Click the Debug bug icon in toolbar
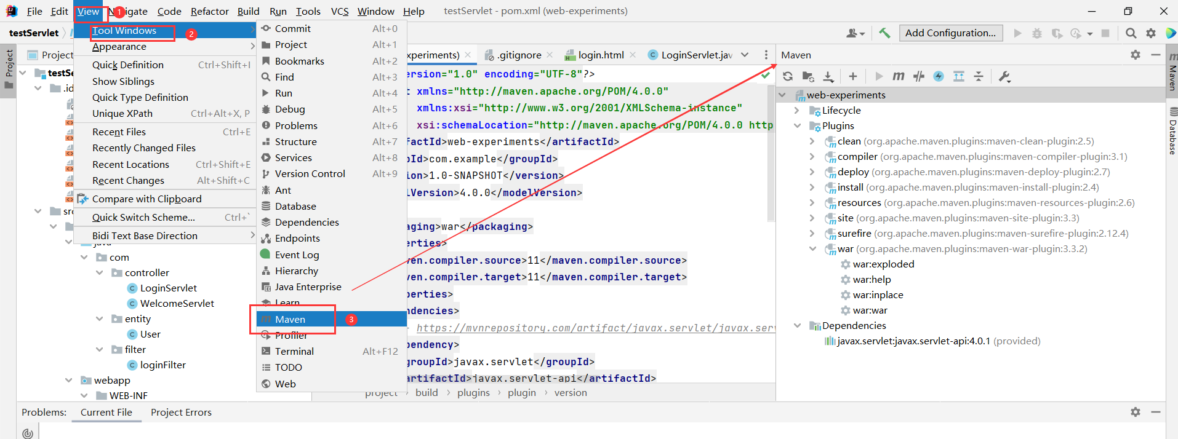The width and height of the screenshot is (1178, 439). pos(1037,33)
